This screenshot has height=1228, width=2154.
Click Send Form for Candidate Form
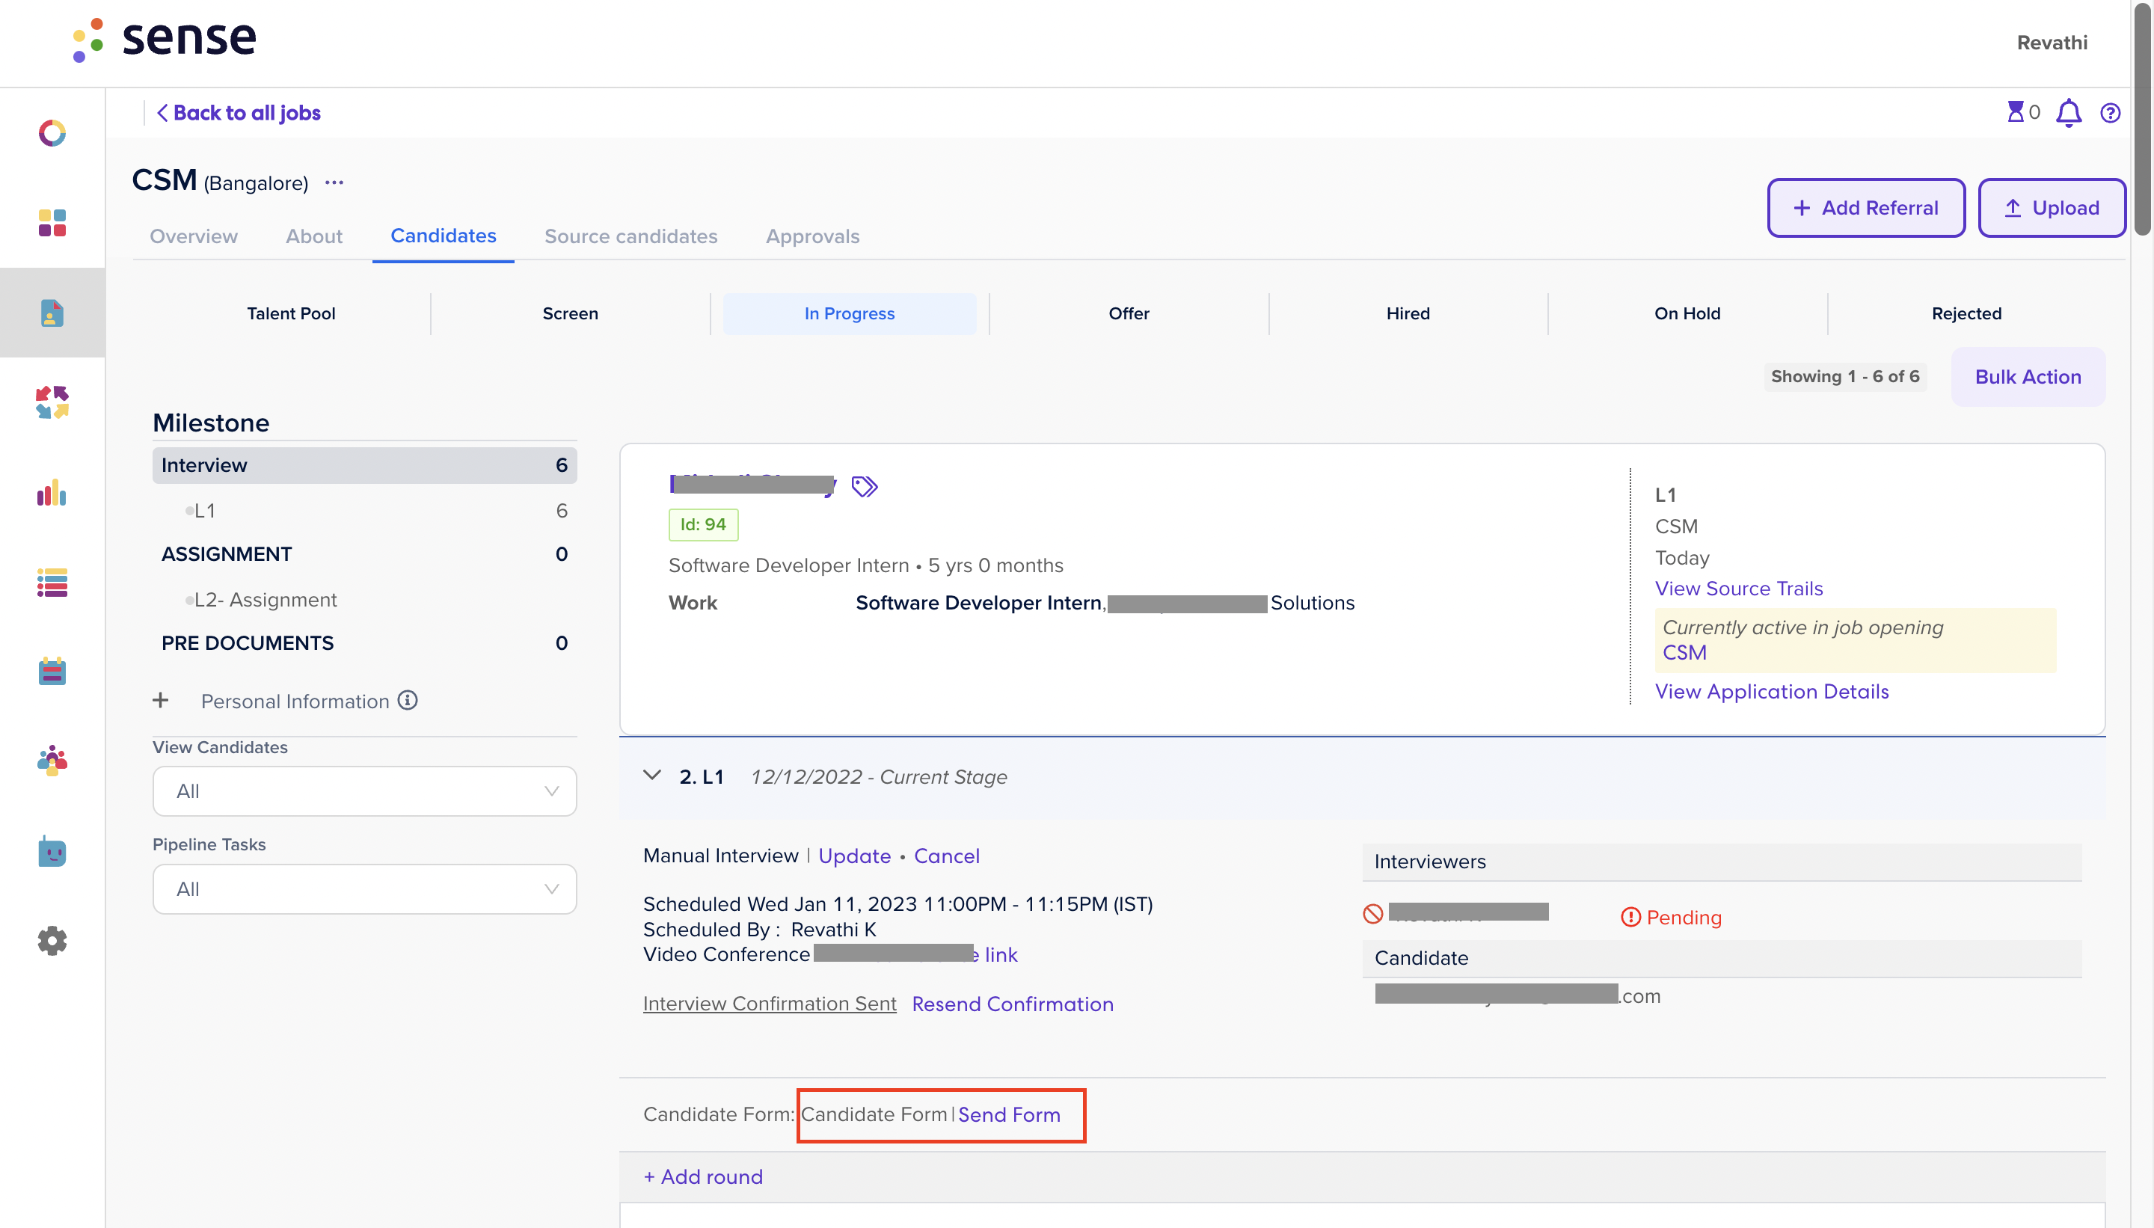click(x=1009, y=1114)
